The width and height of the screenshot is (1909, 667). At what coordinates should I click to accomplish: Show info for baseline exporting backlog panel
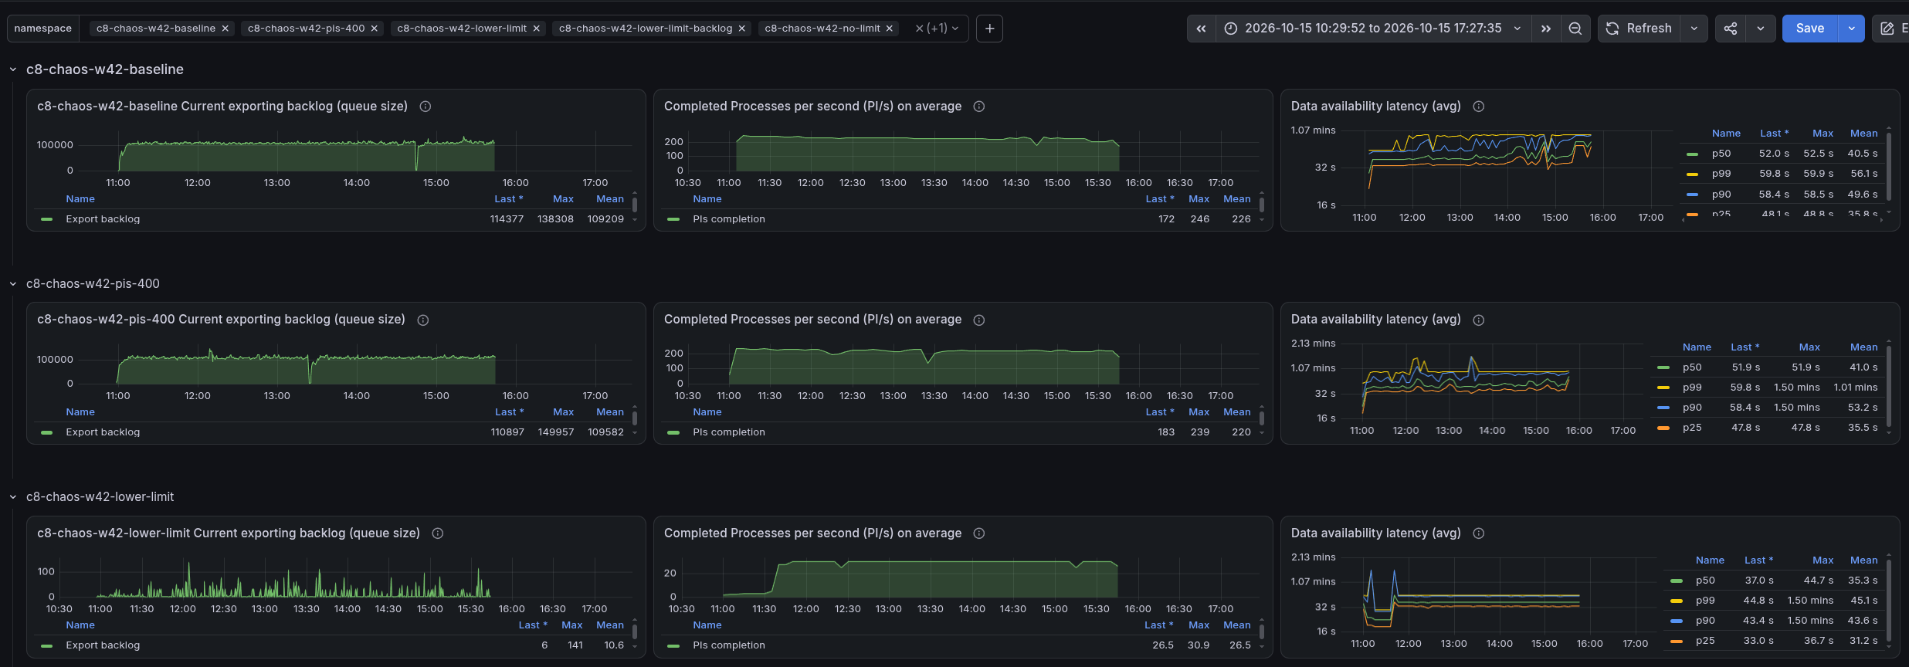pos(425,107)
